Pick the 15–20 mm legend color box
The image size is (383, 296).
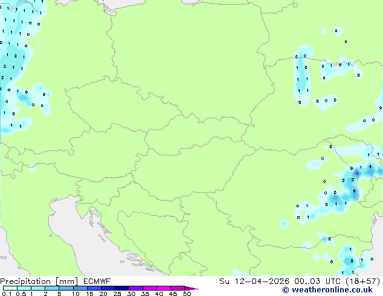point(94,288)
